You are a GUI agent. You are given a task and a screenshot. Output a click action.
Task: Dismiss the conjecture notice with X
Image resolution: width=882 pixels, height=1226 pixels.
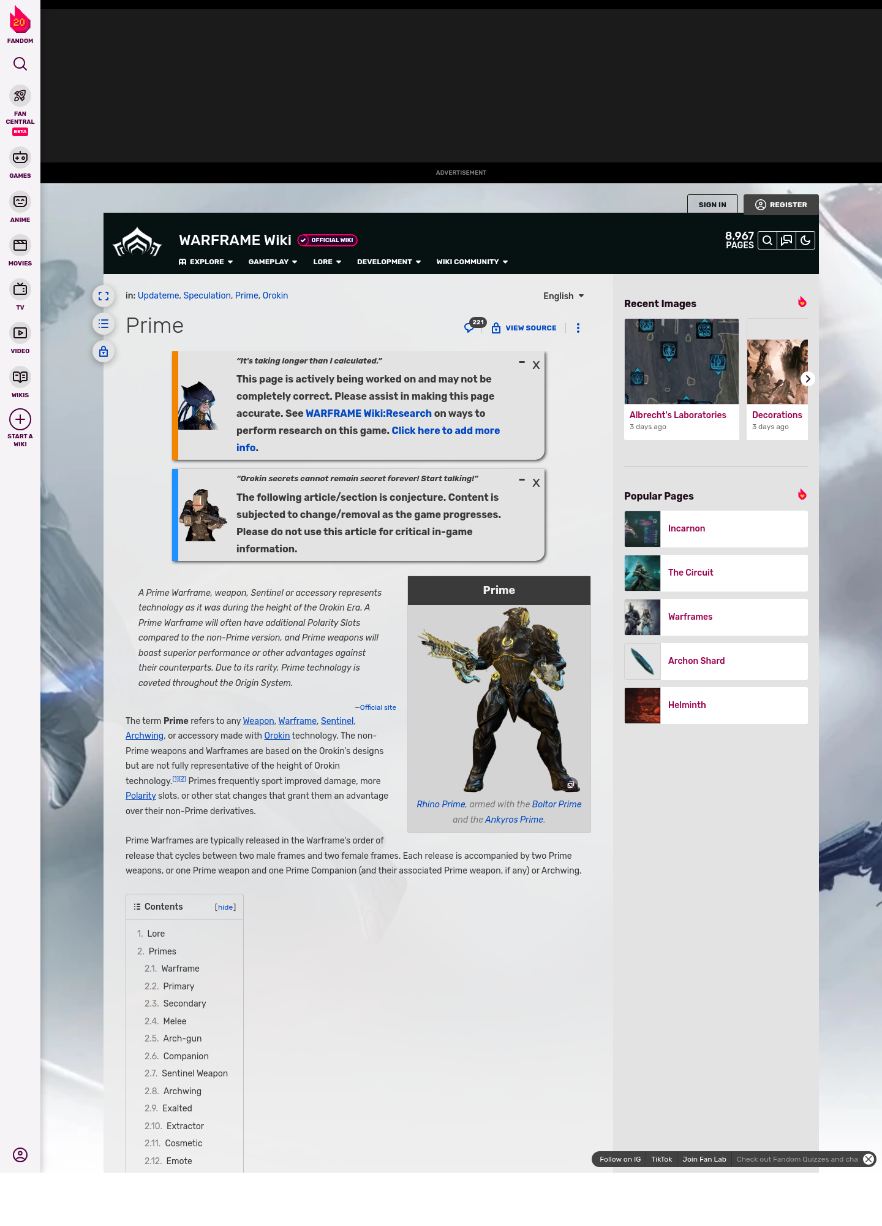tap(536, 483)
